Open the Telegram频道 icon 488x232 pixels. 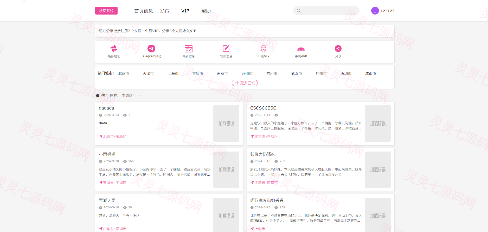tap(151, 49)
